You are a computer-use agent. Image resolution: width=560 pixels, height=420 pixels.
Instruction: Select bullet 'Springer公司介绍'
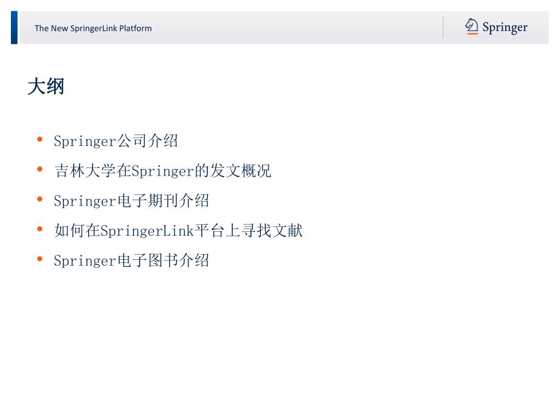tap(116, 141)
